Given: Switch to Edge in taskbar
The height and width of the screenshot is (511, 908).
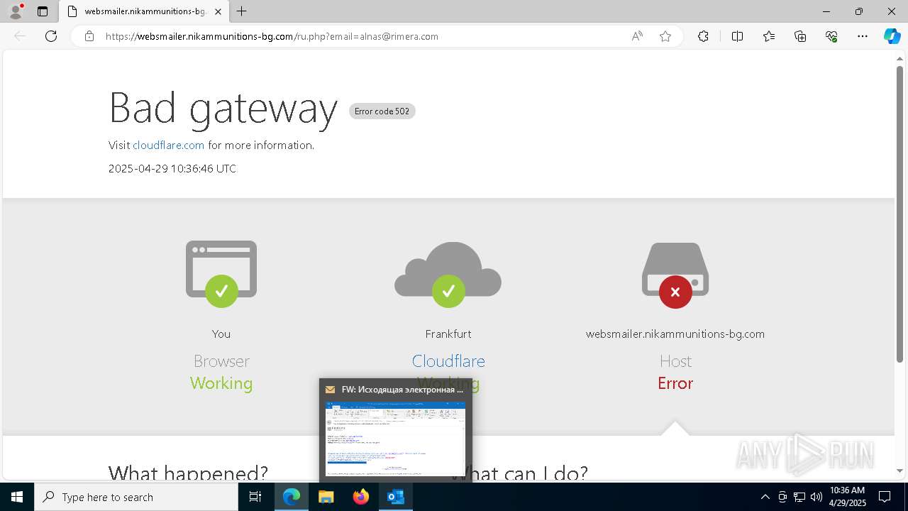Looking at the screenshot, I should click(x=292, y=497).
